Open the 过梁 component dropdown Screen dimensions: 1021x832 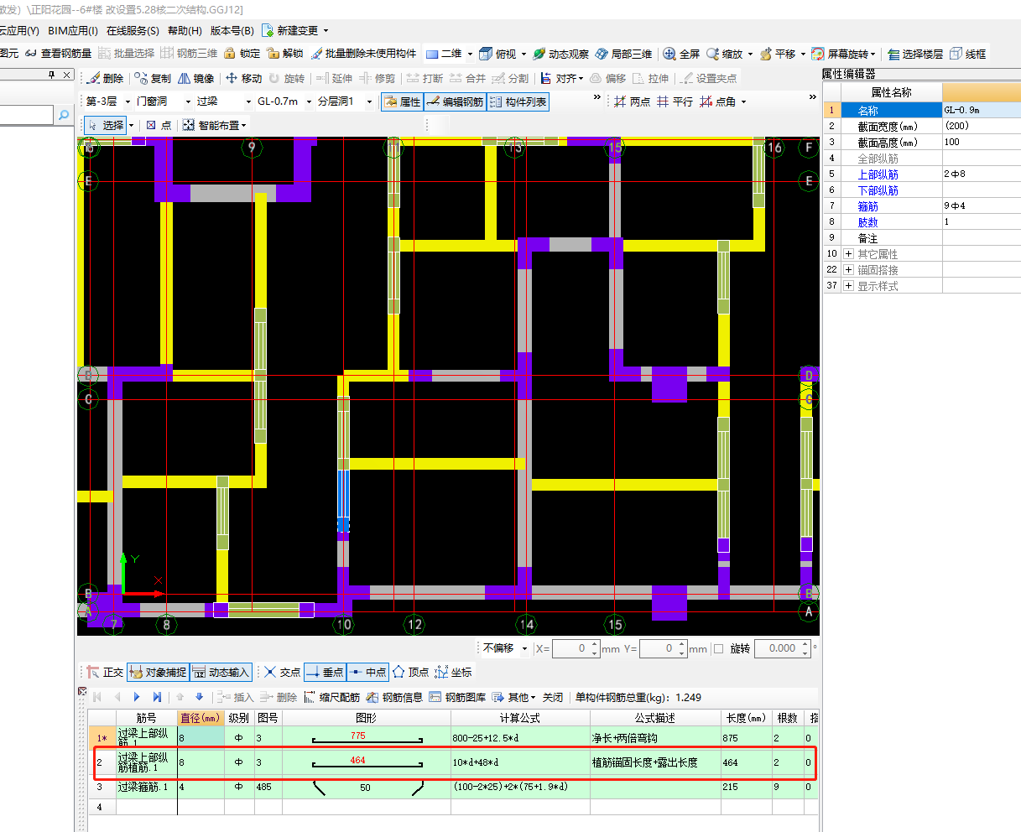[248, 101]
